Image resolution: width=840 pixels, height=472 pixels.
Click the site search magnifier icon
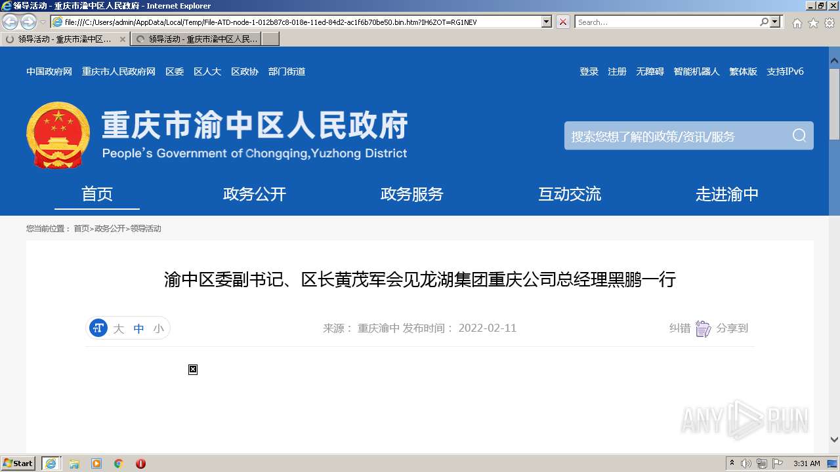[x=799, y=135]
